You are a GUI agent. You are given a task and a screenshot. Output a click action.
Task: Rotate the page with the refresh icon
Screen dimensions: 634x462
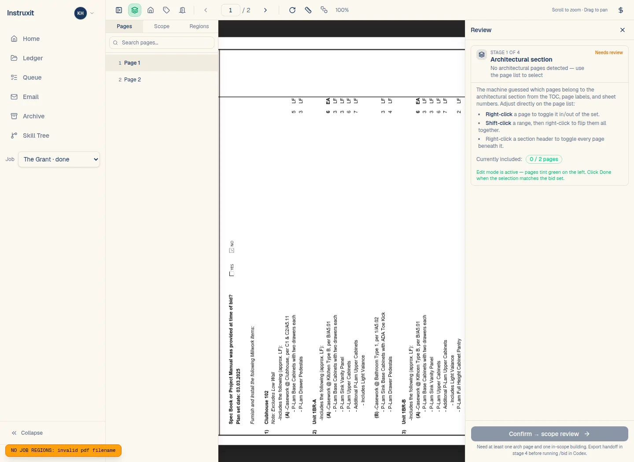pos(292,10)
